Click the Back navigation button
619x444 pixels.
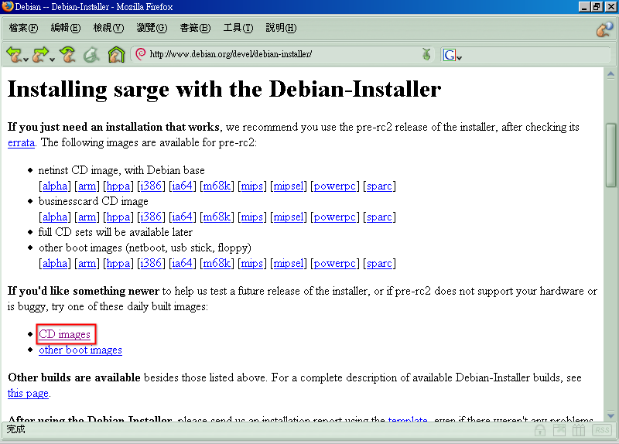[14, 54]
